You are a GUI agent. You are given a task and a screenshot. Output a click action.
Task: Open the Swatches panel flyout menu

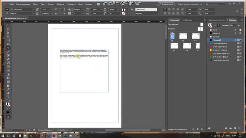pos(242,20)
